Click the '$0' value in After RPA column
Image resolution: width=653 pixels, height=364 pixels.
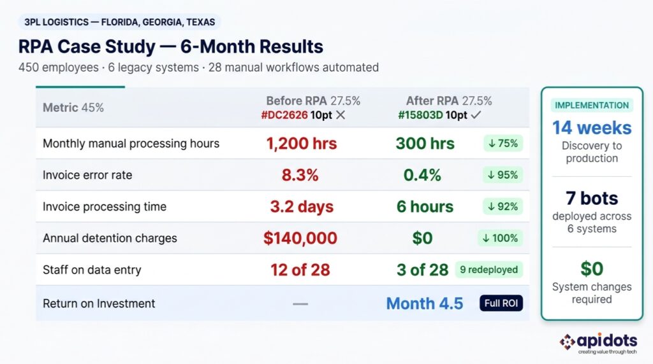[422, 238]
